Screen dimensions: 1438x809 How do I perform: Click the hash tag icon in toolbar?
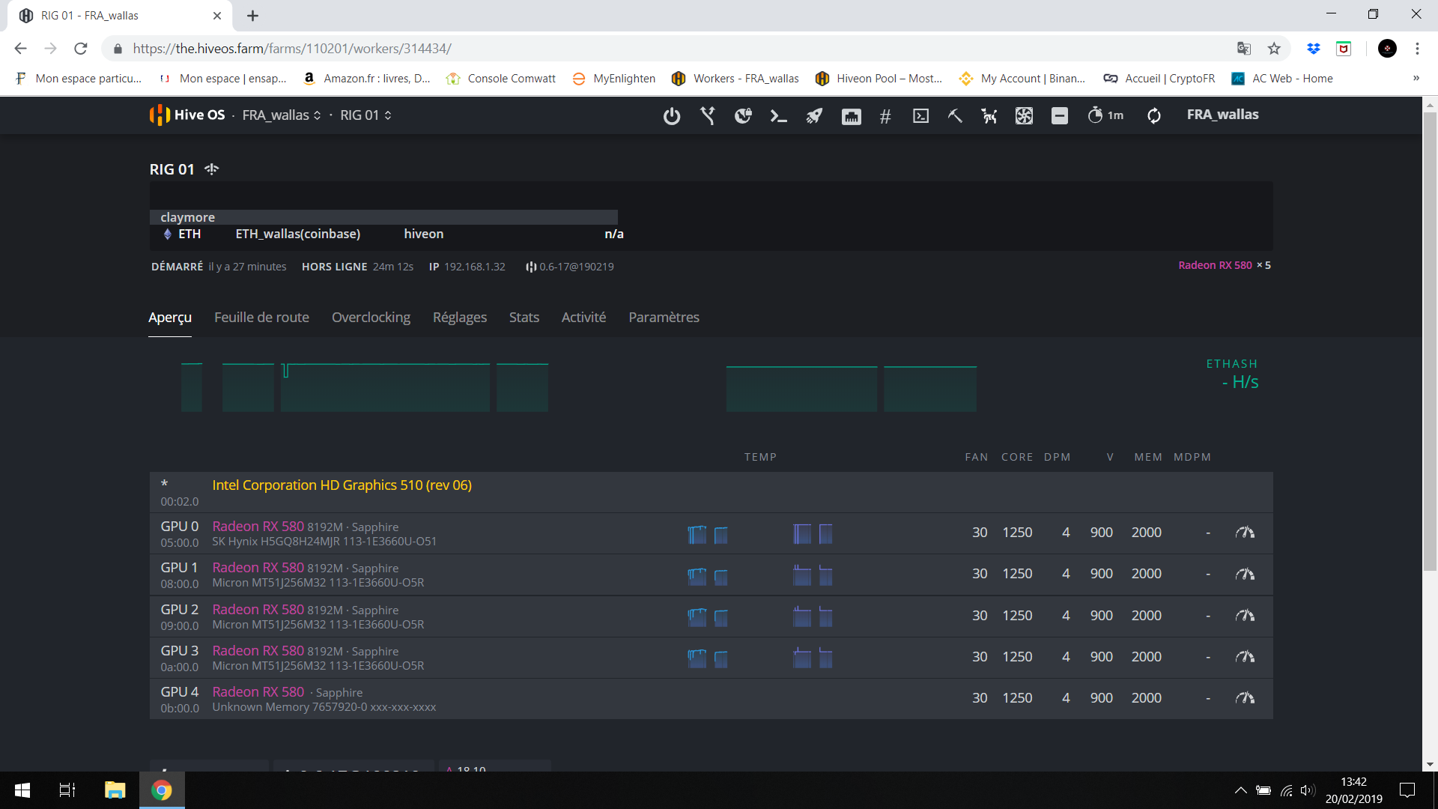click(885, 116)
